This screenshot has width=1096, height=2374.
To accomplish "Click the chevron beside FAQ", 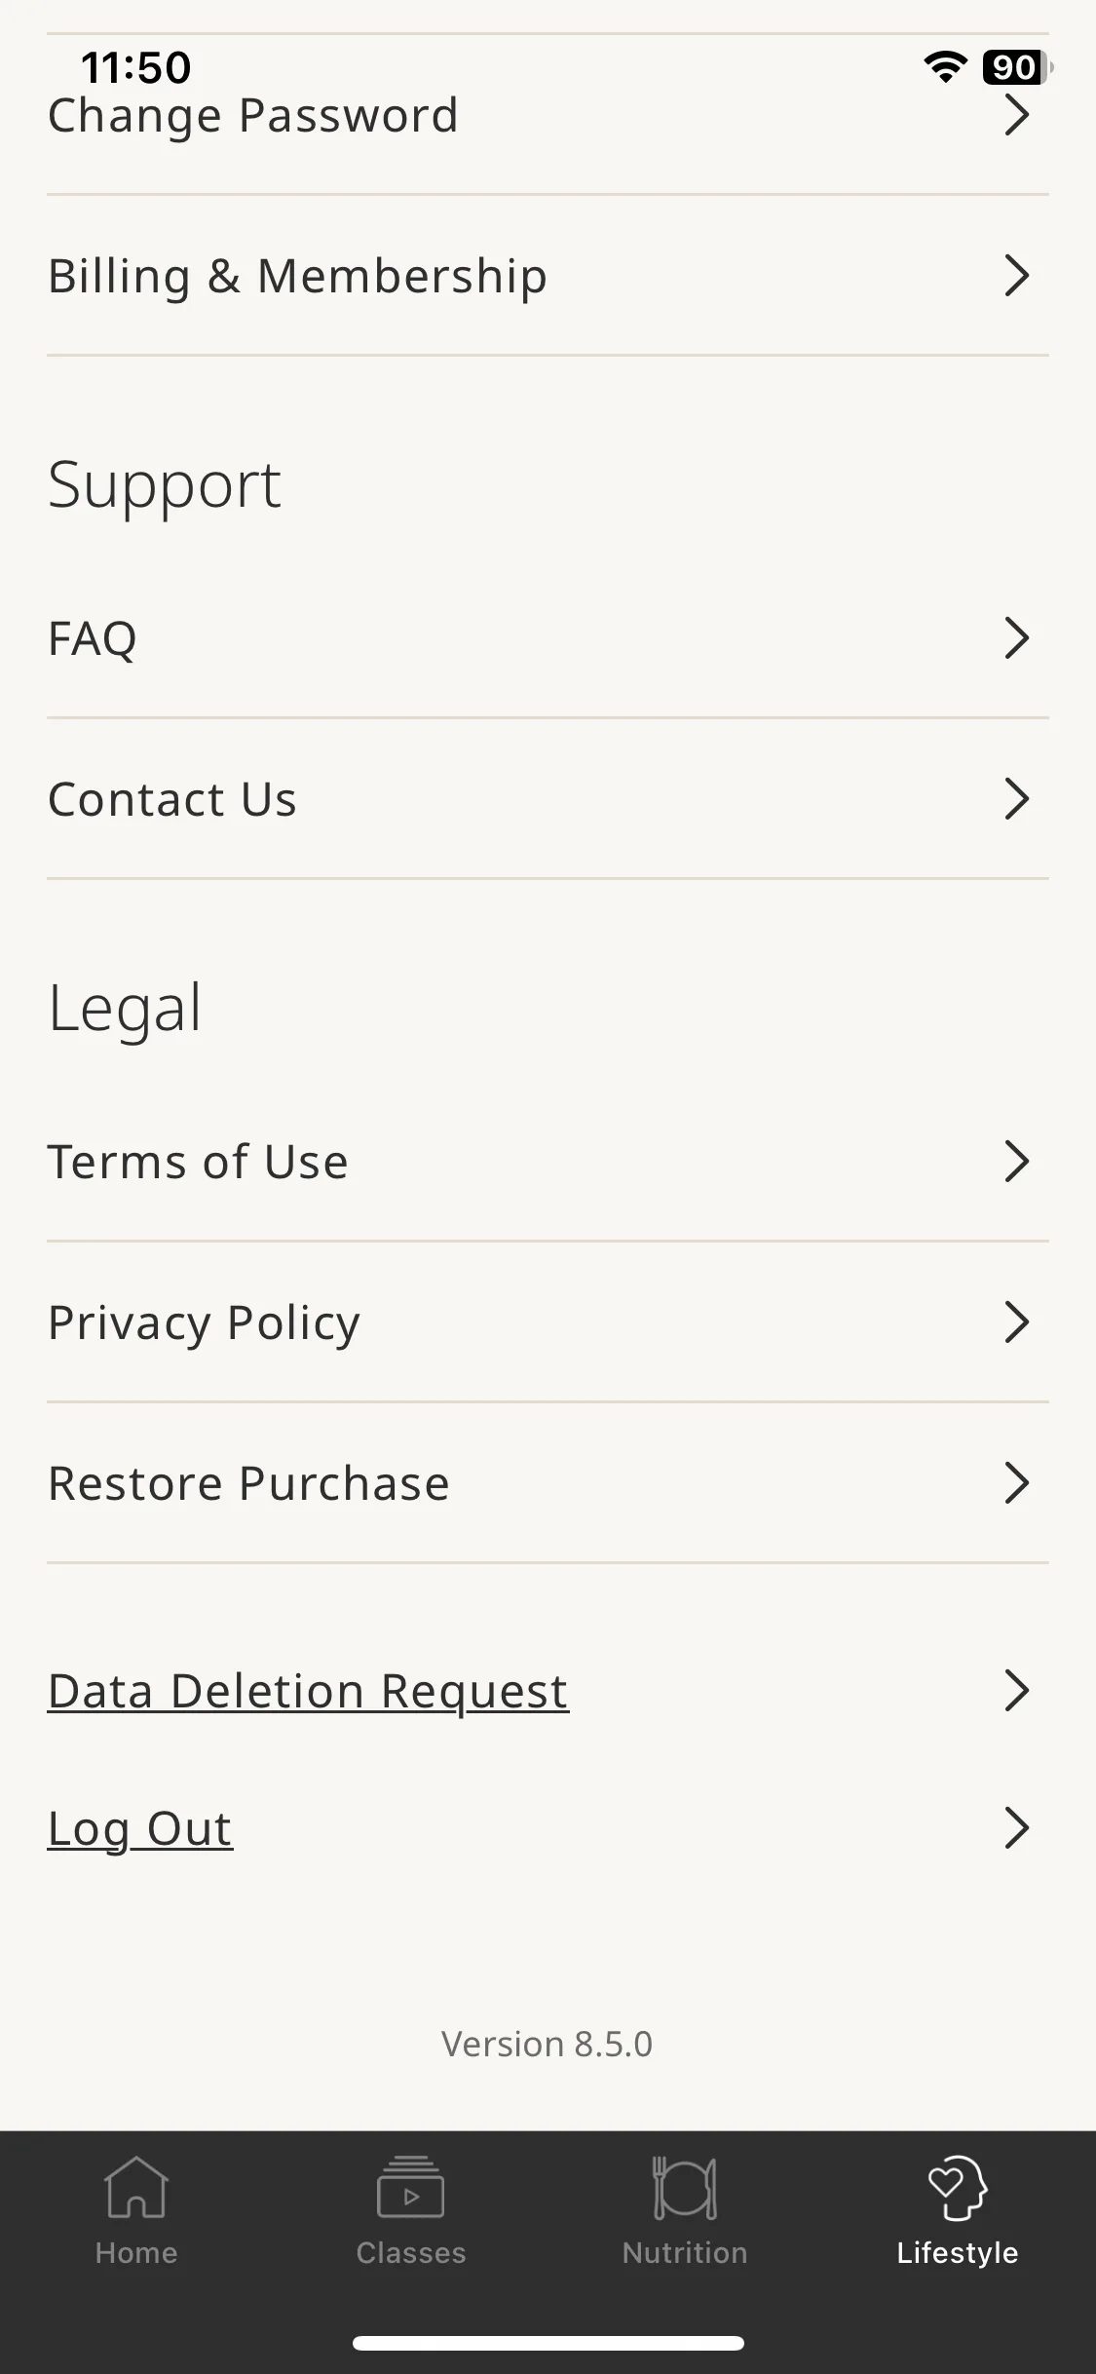I will (1017, 638).
